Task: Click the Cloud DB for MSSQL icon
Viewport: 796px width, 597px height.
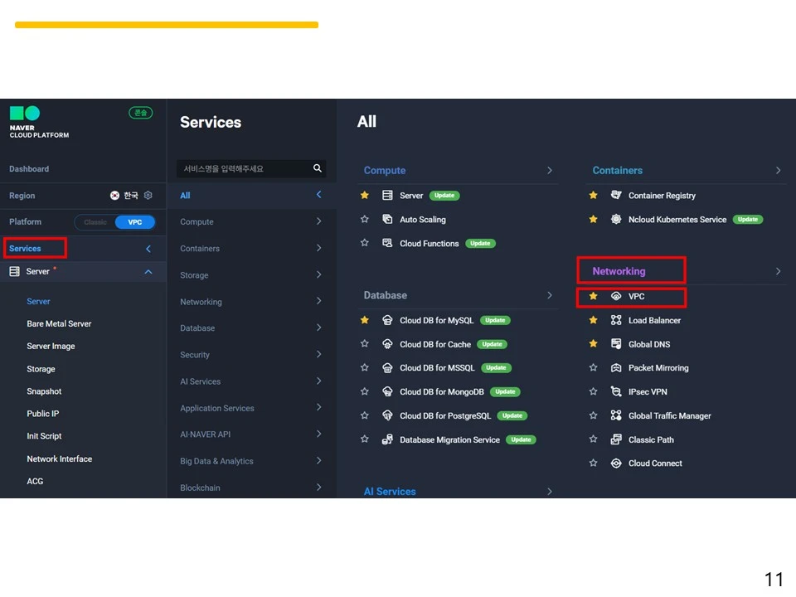Action: 387,368
